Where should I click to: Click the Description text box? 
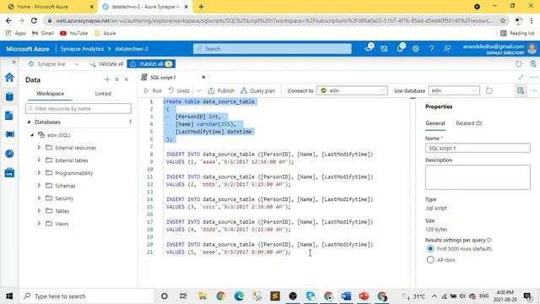pos(478,177)
